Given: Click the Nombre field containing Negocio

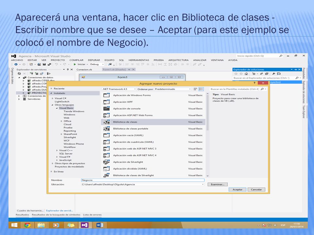Looking at the screenshot, I should pyautogui.click(x=143, y=180).
